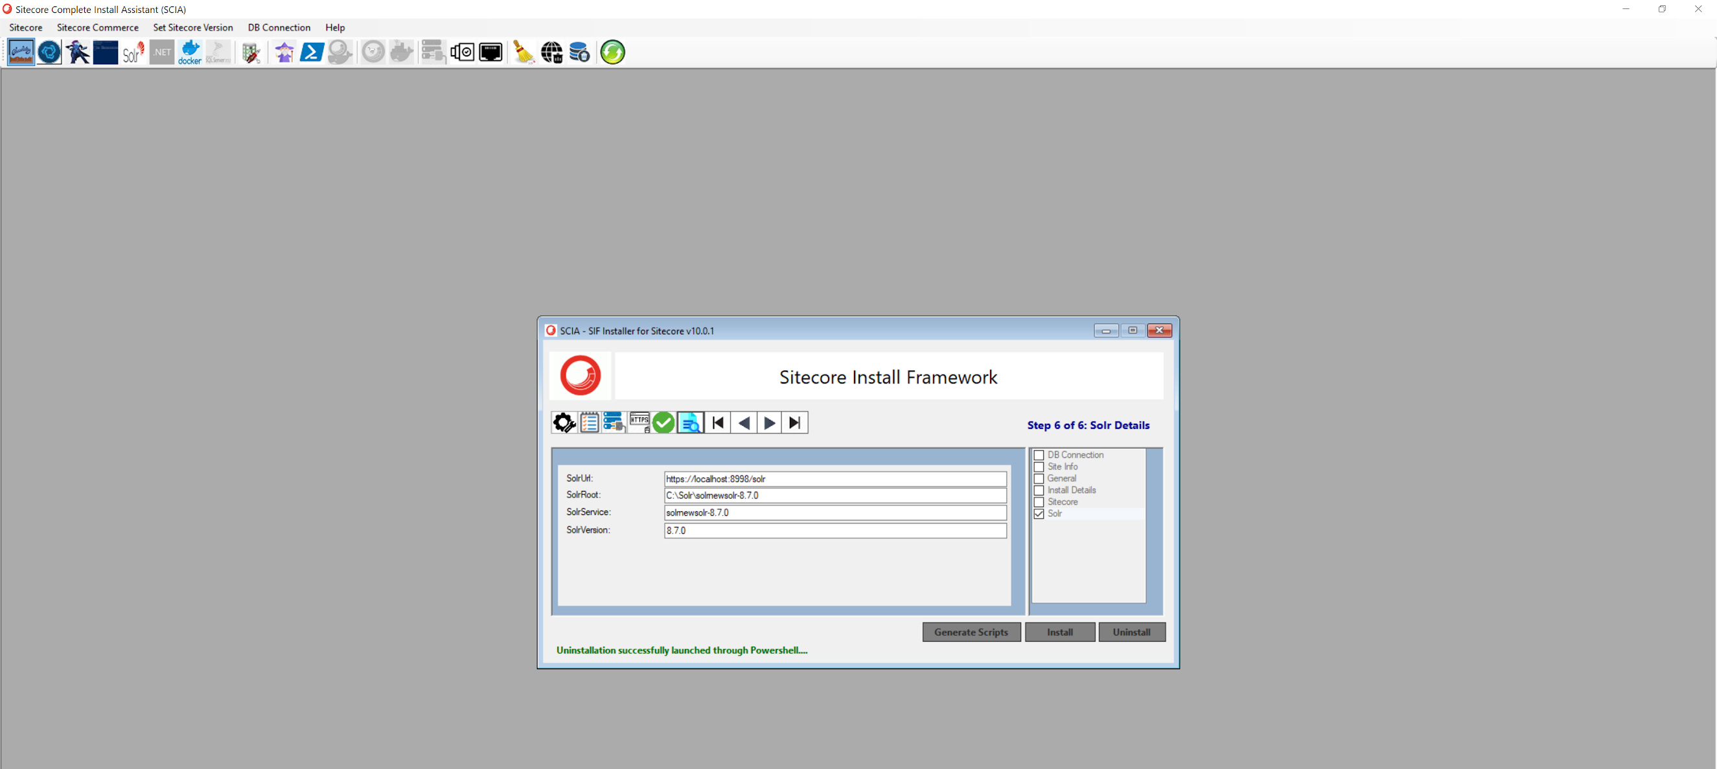Click the 'Step 6 of 6: Solr Details' heading
The image size is (1717, 769).
tap(1089, 425)
